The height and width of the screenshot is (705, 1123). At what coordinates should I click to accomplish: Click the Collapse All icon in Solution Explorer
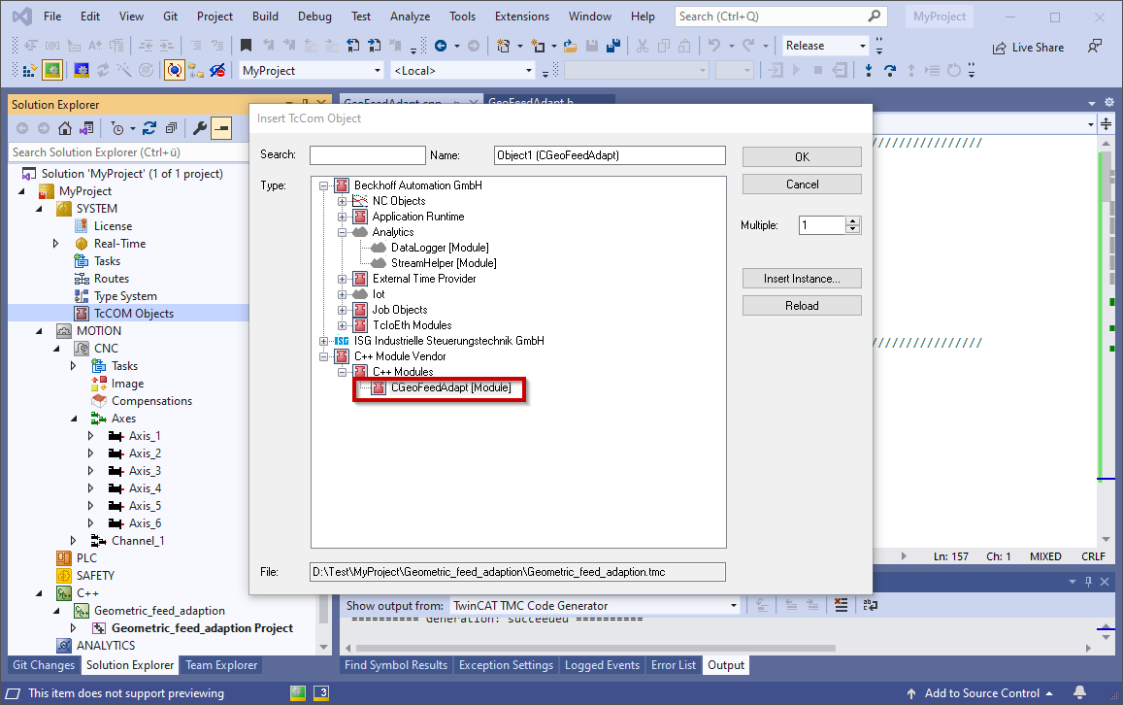point(173,127)
